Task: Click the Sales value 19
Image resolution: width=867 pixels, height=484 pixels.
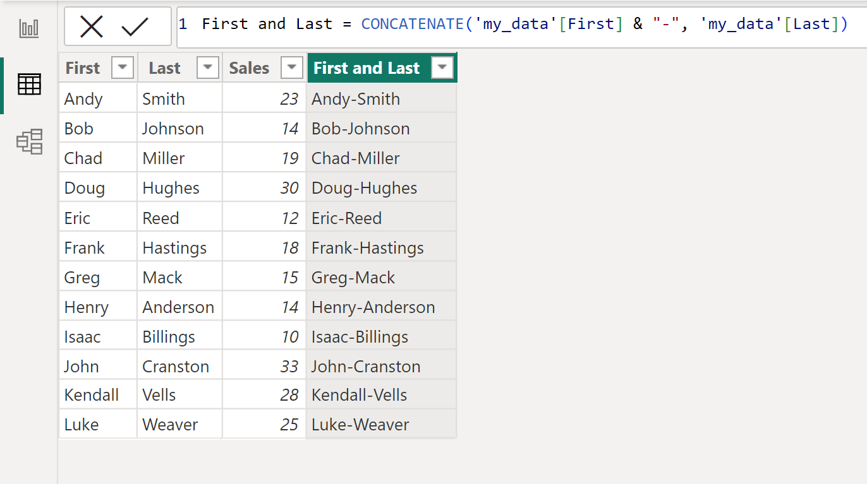Action: [x=264, y=158]
